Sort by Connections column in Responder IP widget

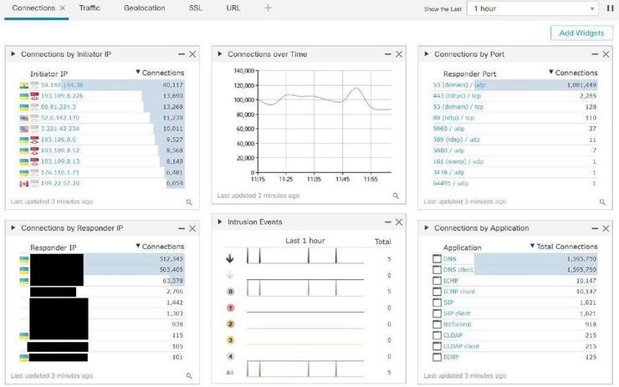point(160,247)
